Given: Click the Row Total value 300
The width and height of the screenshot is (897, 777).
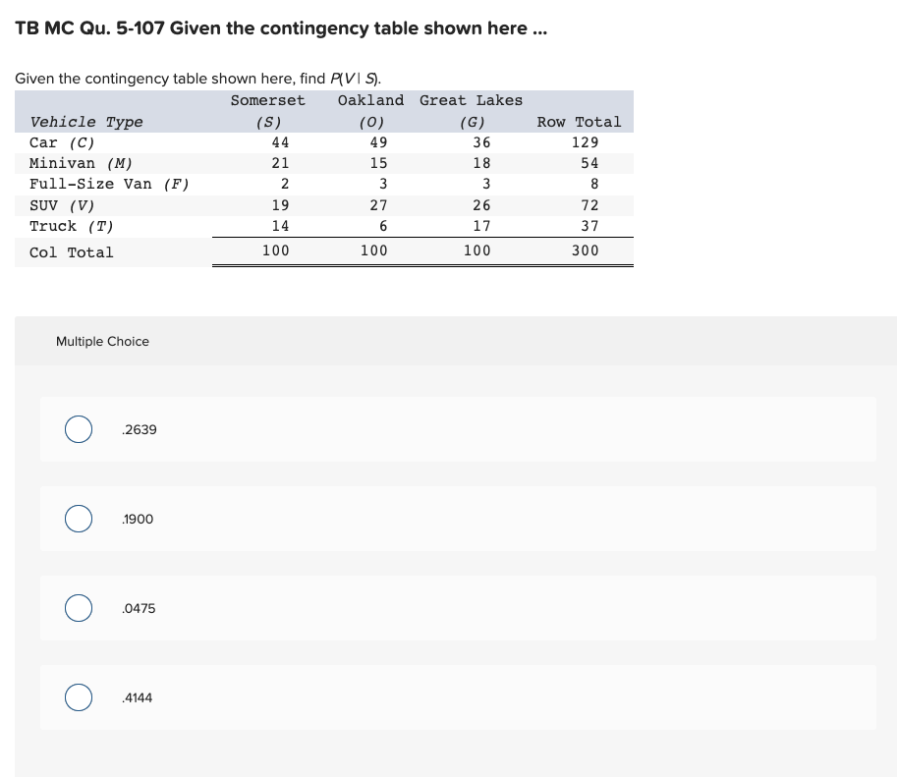Looking at the screenshot, I should pyautogui.click(x=586, y=250).
